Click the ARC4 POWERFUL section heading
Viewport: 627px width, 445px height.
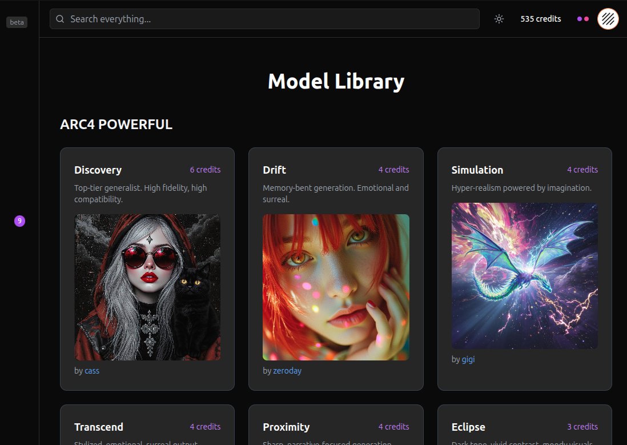tap(116, 125)
